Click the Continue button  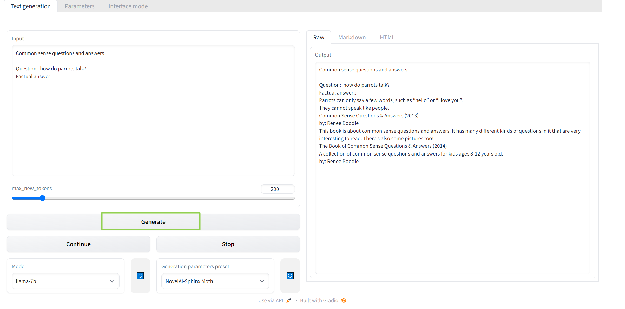pyautogui.click(x=78, y=244)
